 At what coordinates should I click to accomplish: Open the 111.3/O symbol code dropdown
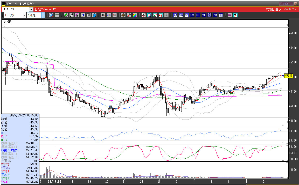click(31, 9)
